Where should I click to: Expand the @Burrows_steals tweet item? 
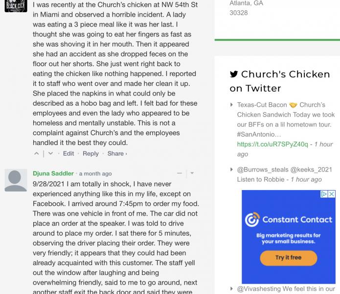coord(232,170)
